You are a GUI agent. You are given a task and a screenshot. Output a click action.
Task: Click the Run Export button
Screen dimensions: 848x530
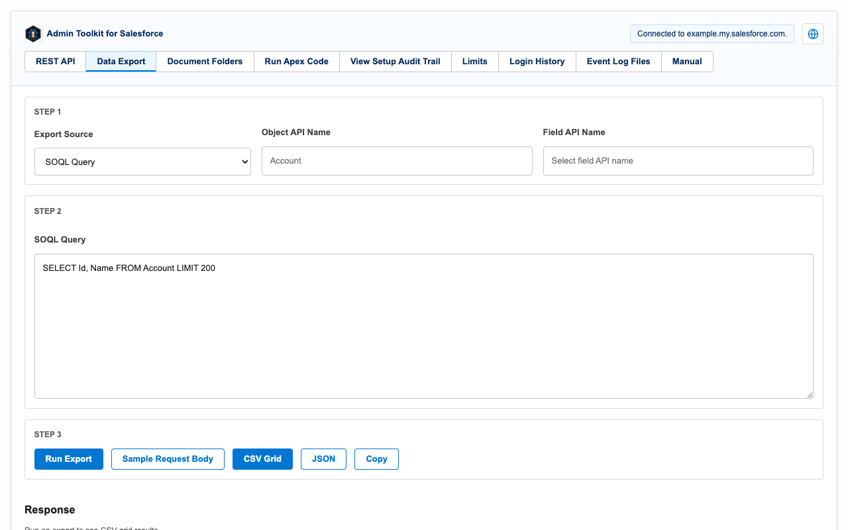(69, 459)
